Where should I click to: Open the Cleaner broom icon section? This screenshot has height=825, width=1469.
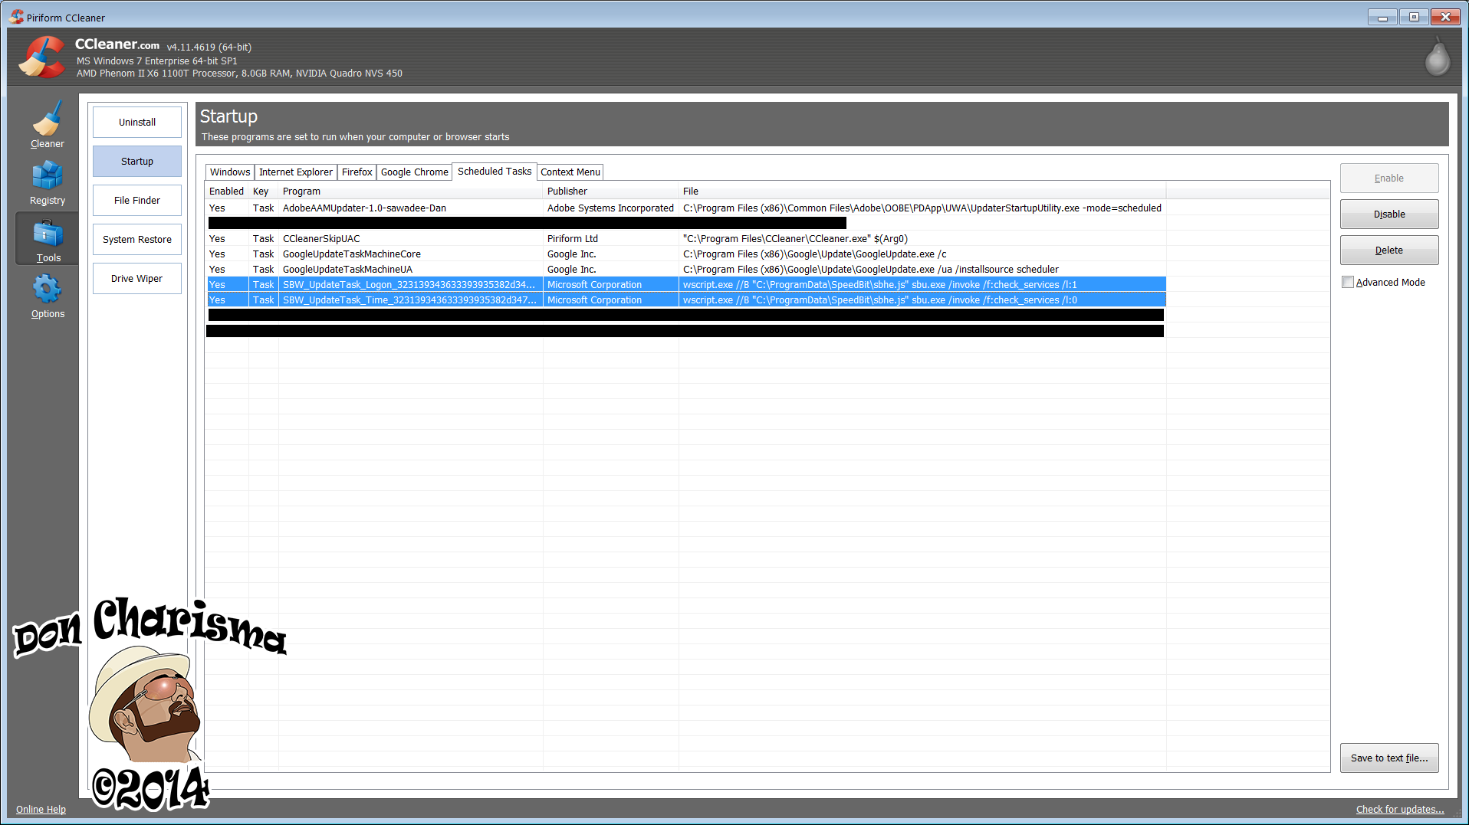point(47,121)
